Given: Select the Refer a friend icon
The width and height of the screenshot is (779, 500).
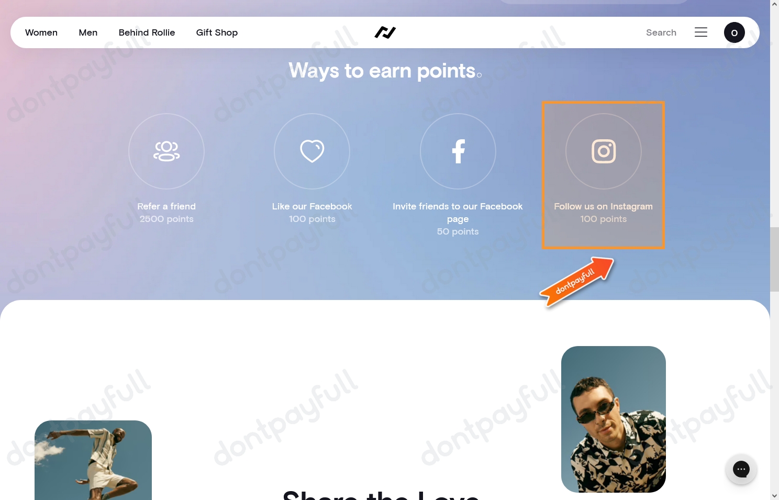Looking at the screenshot, I should 166,151.
